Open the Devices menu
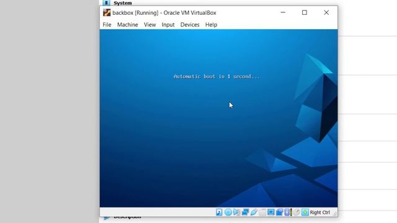Screen dimensions: 397x223 click(x=190, y=25)
